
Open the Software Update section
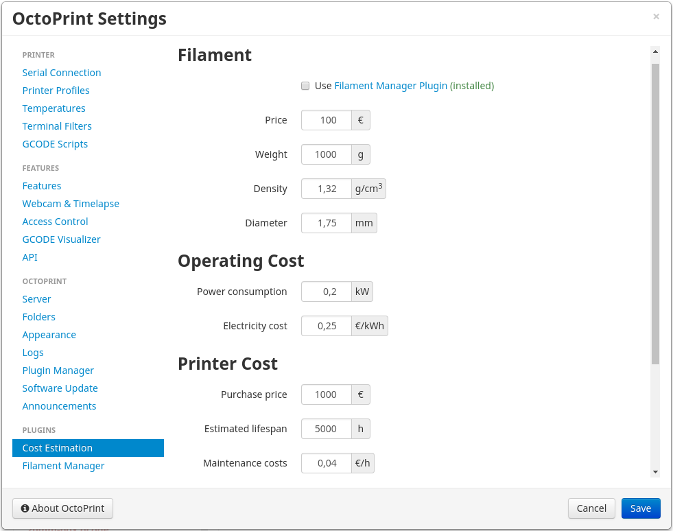tap(60, 388)
